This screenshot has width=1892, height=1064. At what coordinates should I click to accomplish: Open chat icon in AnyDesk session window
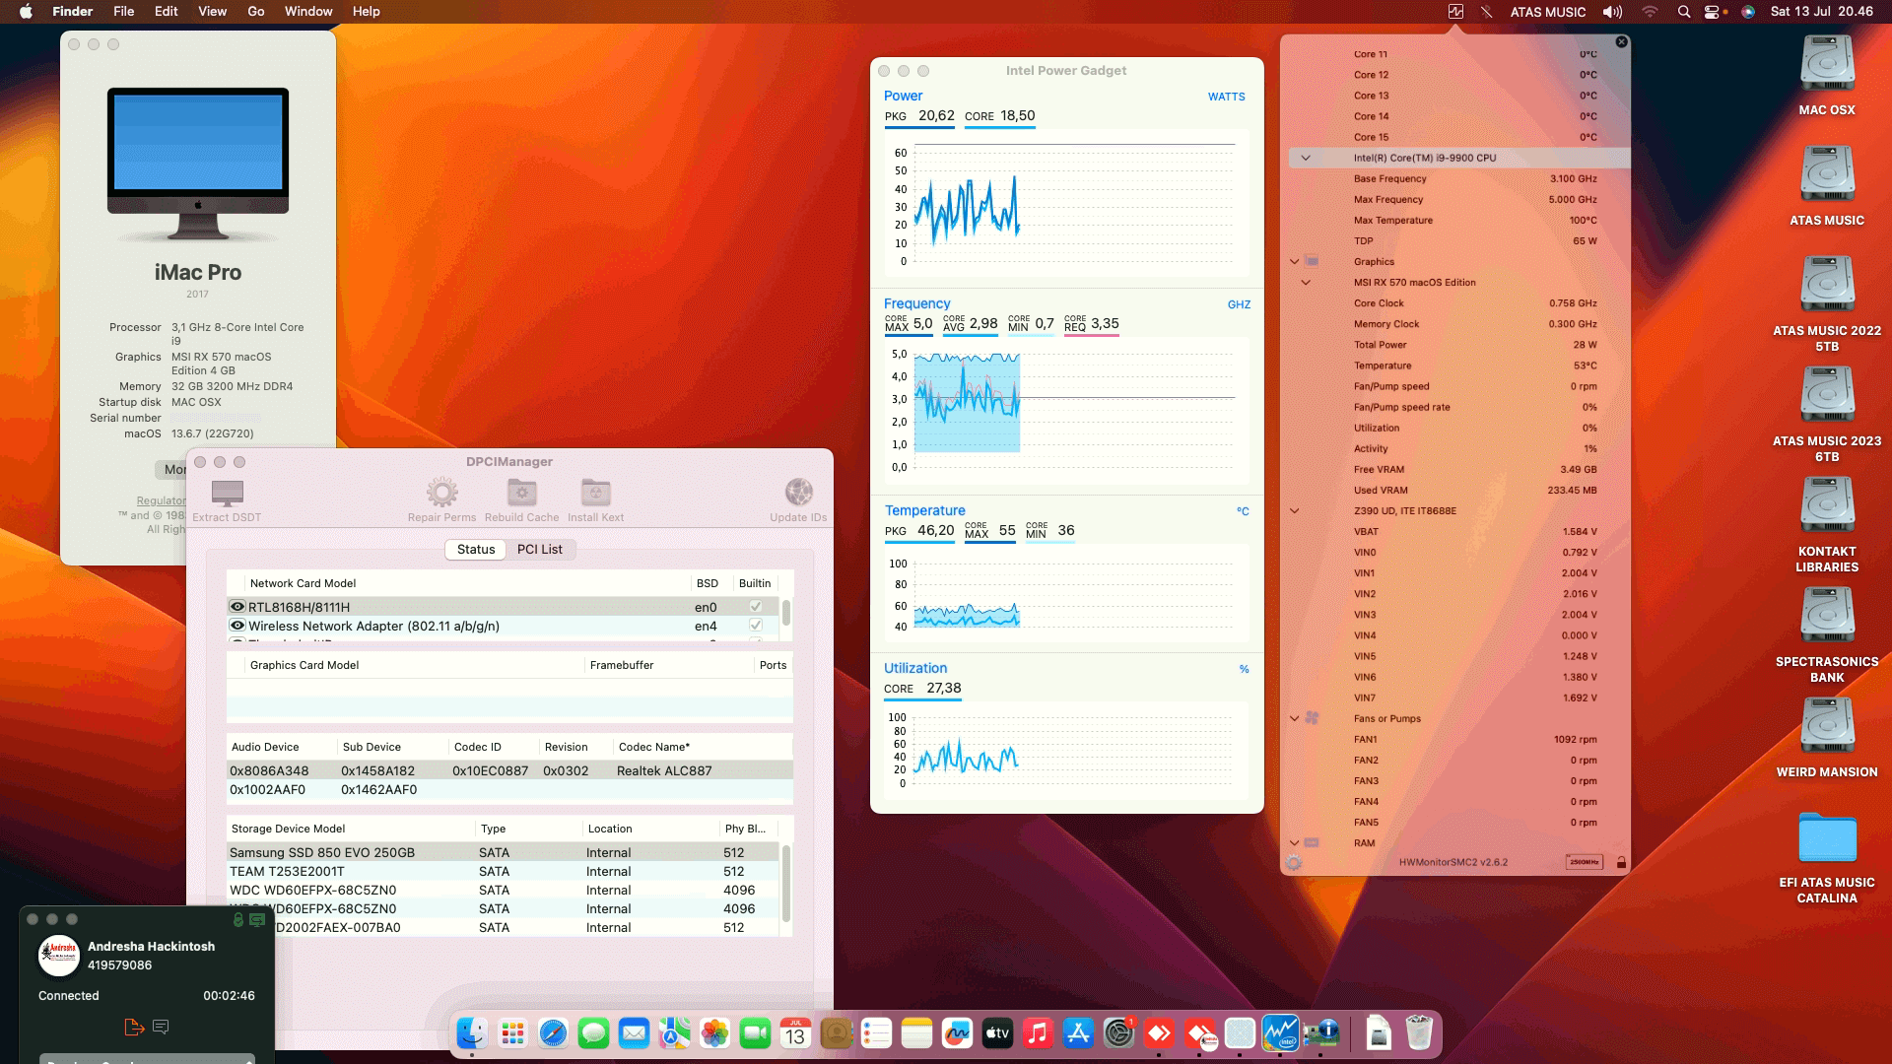click(x=162, y=1027)
